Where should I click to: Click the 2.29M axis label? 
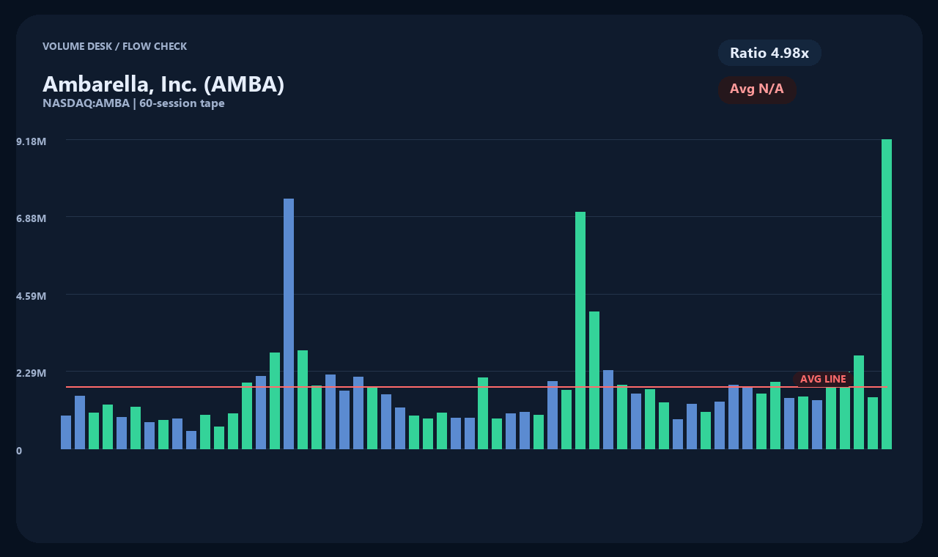point(32,373)
